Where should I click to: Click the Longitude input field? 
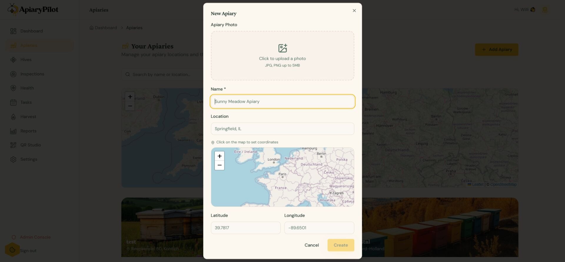point(319,228)
